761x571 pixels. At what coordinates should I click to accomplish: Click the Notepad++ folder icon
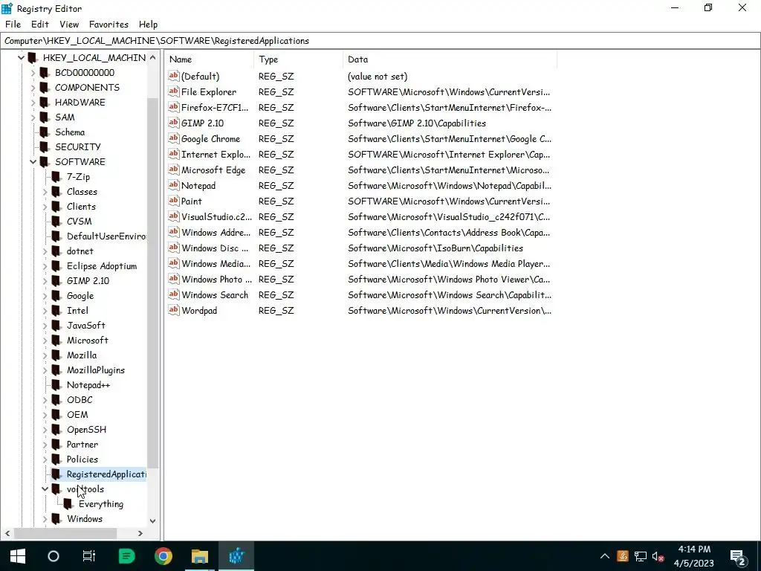click(56, 386)
